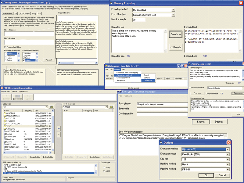Check Hidden in ExcludedFileAttributes list
The height and width of the screenshot is (183, 244).
[x=24, y=53]
